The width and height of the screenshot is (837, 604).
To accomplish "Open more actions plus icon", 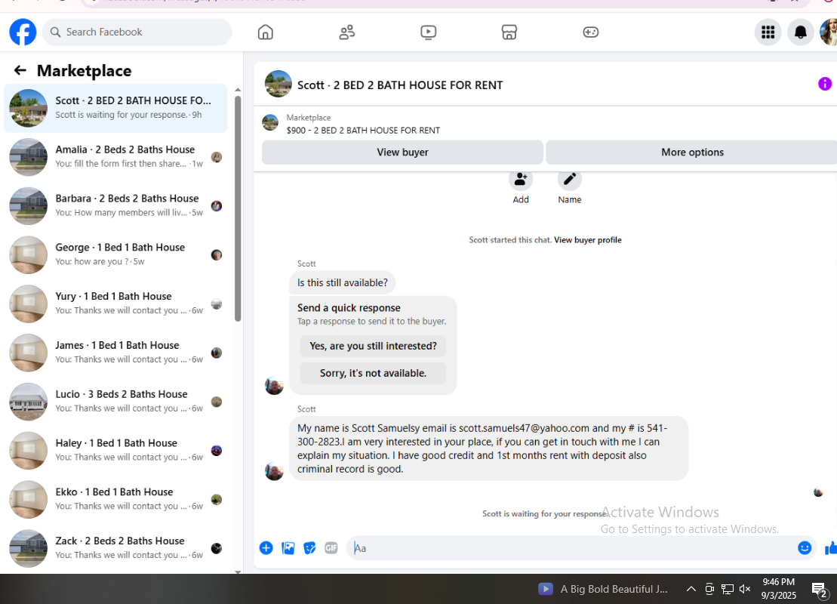I will 266,548.
